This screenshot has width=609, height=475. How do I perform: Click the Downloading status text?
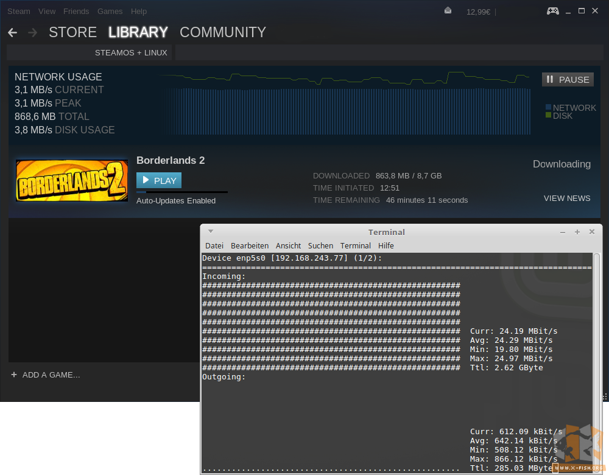(561, 164)
